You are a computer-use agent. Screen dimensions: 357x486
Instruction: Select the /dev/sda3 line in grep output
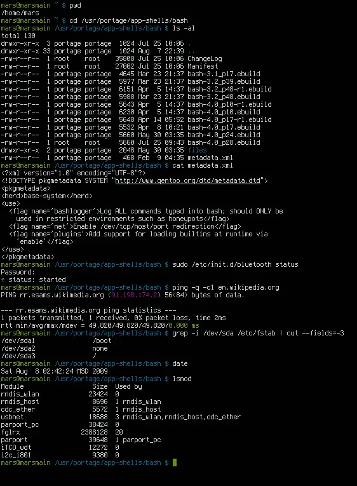click(18, 356)
